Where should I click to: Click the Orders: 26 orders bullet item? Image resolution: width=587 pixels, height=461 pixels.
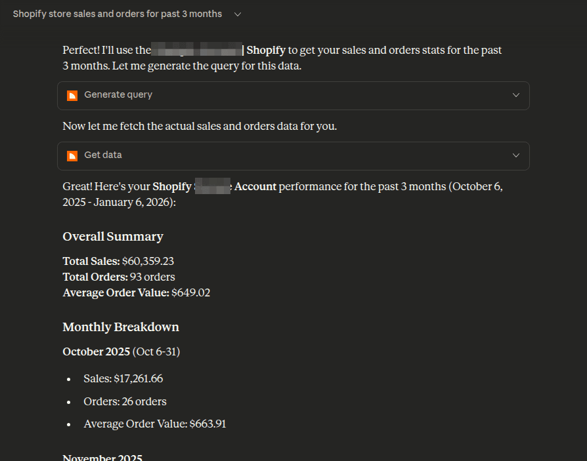[x=125, y=401]
